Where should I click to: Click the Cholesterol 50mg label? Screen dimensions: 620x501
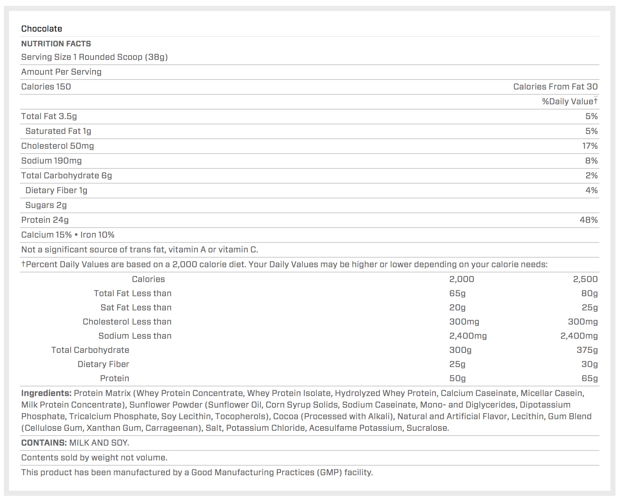coord(58,146)
